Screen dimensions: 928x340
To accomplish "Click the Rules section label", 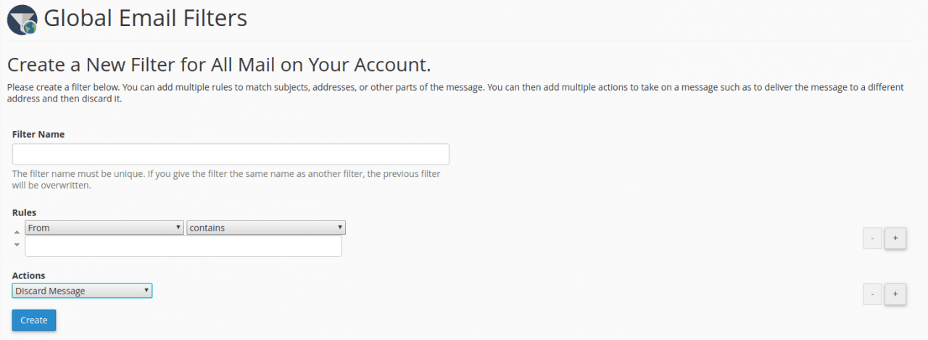I will point(24,212).
